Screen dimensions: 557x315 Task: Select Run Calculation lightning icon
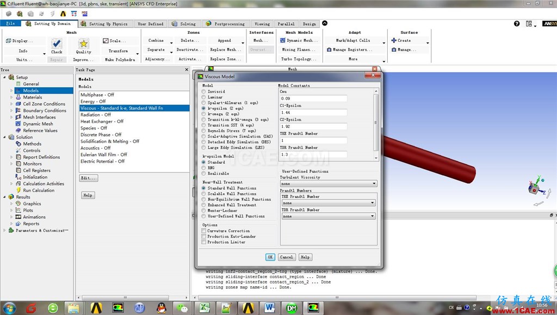tap(18, 190)
